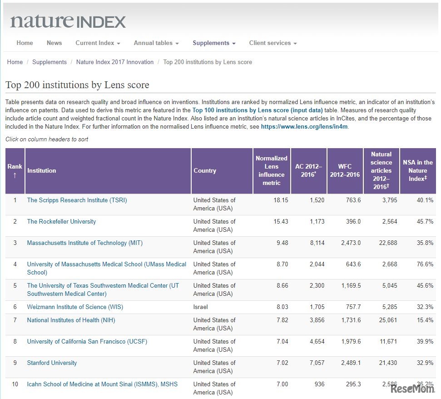This screenshot has height=399, width=441.
Task: Open the Current Index dropdown menu
Action: point(98,43)
